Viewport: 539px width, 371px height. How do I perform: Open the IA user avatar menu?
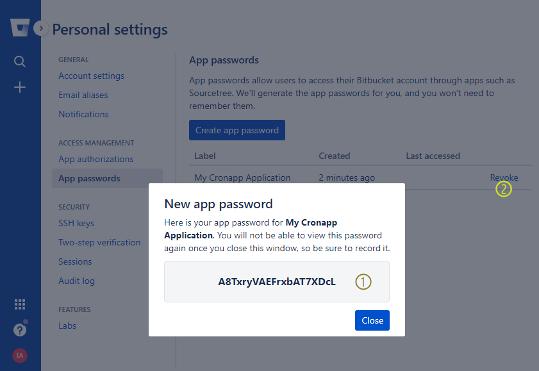click(20, 356)
